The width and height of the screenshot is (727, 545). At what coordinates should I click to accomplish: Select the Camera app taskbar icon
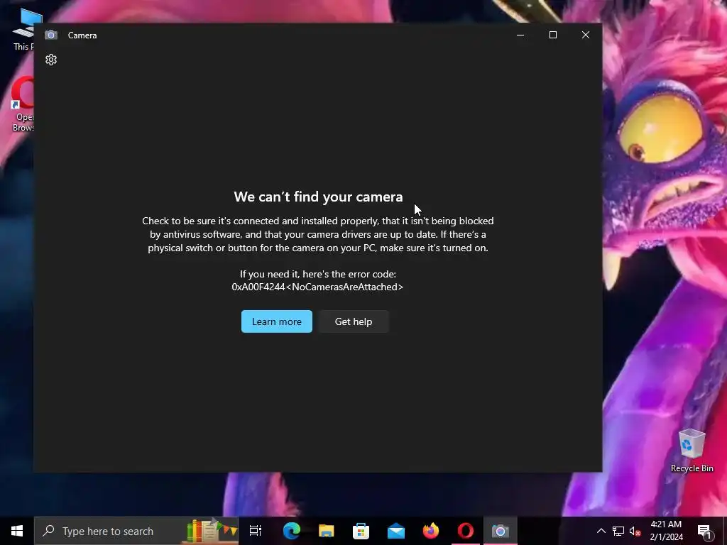501,531
